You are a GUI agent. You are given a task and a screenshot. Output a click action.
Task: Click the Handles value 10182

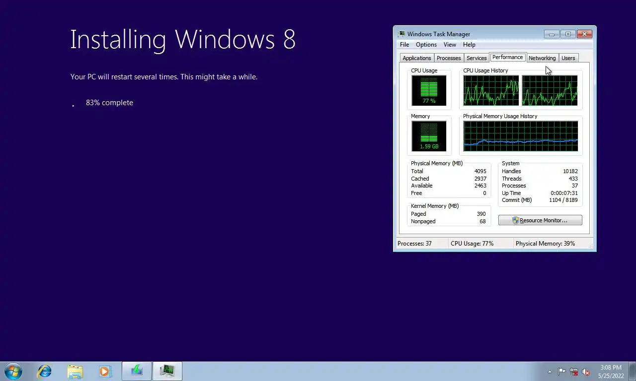tap(570, 171)
